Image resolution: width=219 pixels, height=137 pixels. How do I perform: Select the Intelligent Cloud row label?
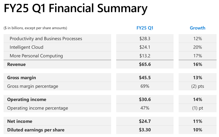26,47
